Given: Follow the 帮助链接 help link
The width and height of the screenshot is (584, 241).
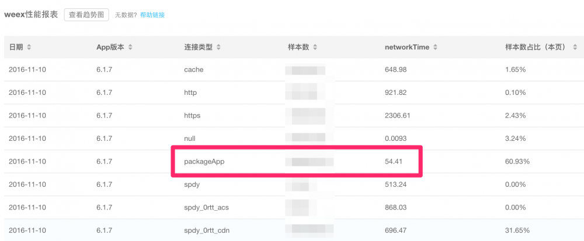Looking at the screenshot, I should (x=152, y=15).
